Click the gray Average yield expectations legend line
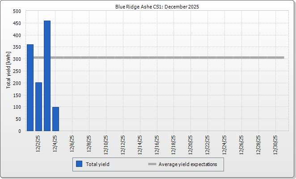This screenshot has height=179, width=296. [152, 164]
